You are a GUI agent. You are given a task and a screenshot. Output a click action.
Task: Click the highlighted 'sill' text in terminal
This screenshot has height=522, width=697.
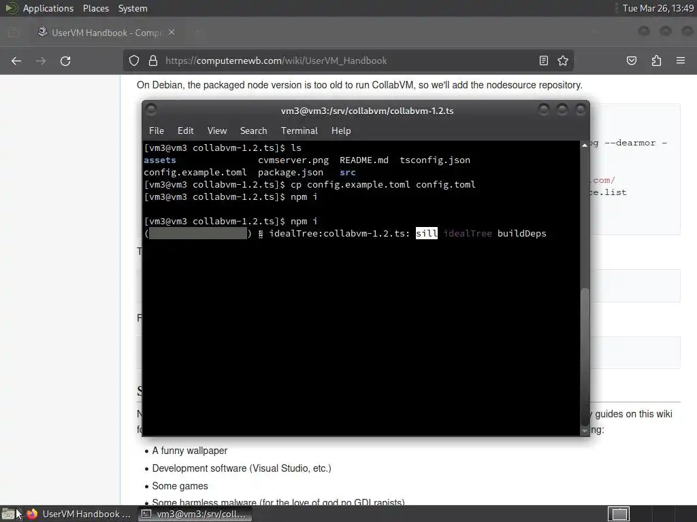[x=427, y=234]
